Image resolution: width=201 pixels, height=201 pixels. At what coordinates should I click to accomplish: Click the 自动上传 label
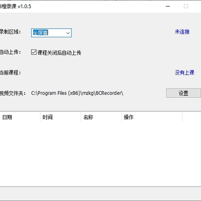coord(11,52)
